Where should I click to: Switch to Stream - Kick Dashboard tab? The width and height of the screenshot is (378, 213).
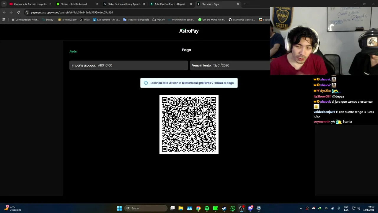click(x=77, y=4)
